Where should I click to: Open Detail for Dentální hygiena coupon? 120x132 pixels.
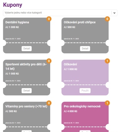pyautogui.click(x=27, y=49)
